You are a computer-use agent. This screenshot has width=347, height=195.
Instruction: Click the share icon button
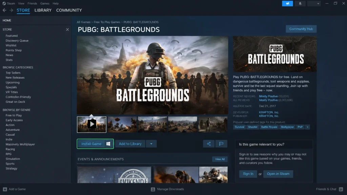point(209,144)
